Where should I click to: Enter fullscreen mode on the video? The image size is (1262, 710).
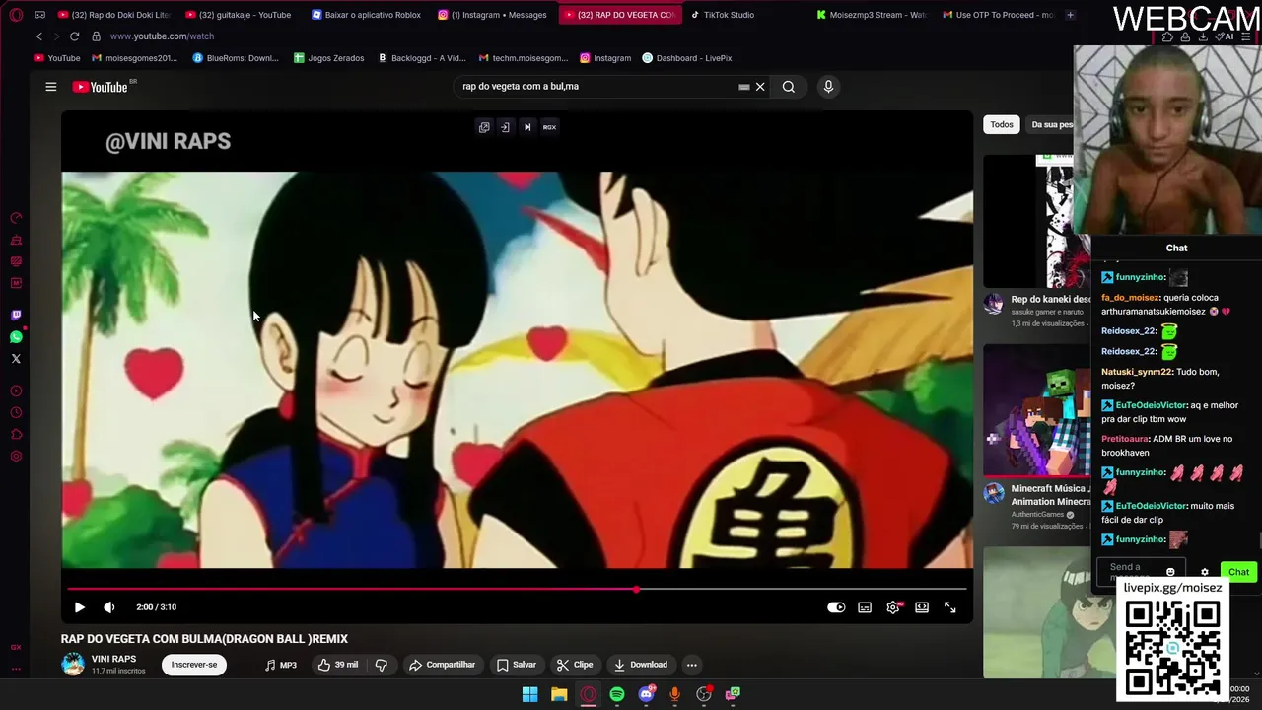(950, 607)
